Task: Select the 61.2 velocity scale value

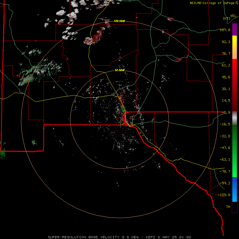Action: tap(226, 65)
